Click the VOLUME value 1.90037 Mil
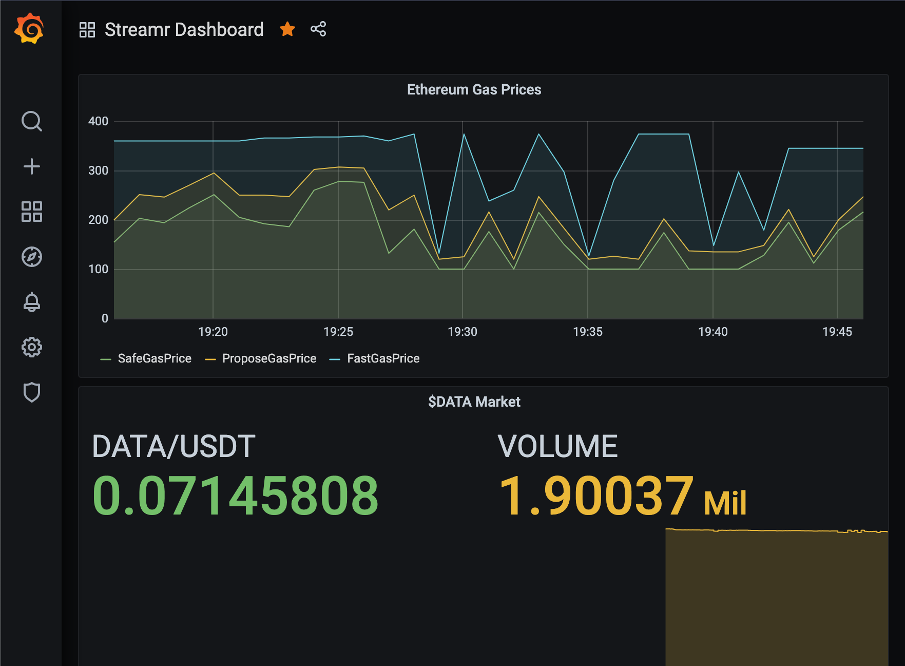Image resolution: width=905 pixels, height=666 pixels. click(622, 496)
